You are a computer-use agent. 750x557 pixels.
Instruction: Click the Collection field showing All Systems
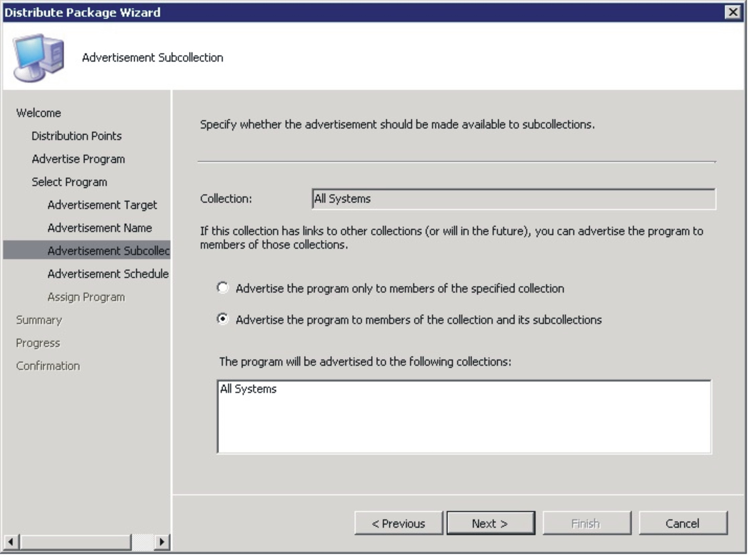click(x=514, y=199)
